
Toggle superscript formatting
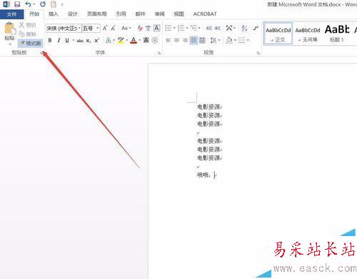point(96,40)
